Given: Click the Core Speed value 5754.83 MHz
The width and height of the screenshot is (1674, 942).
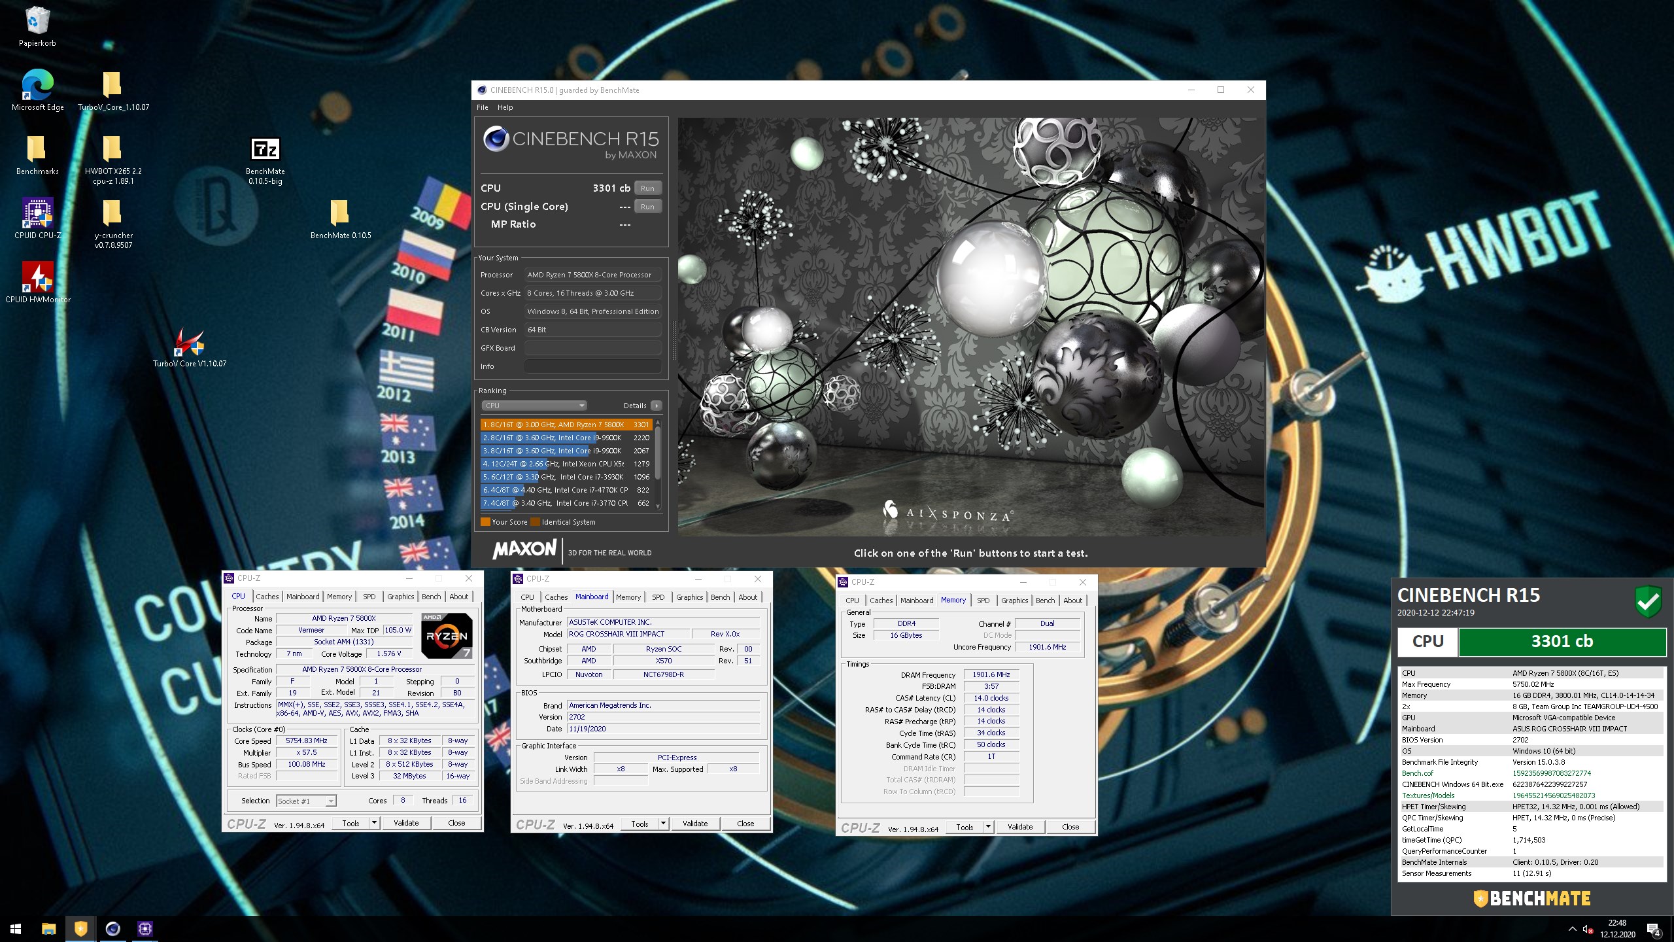Looking at the screenshot, I should point(306,741).
